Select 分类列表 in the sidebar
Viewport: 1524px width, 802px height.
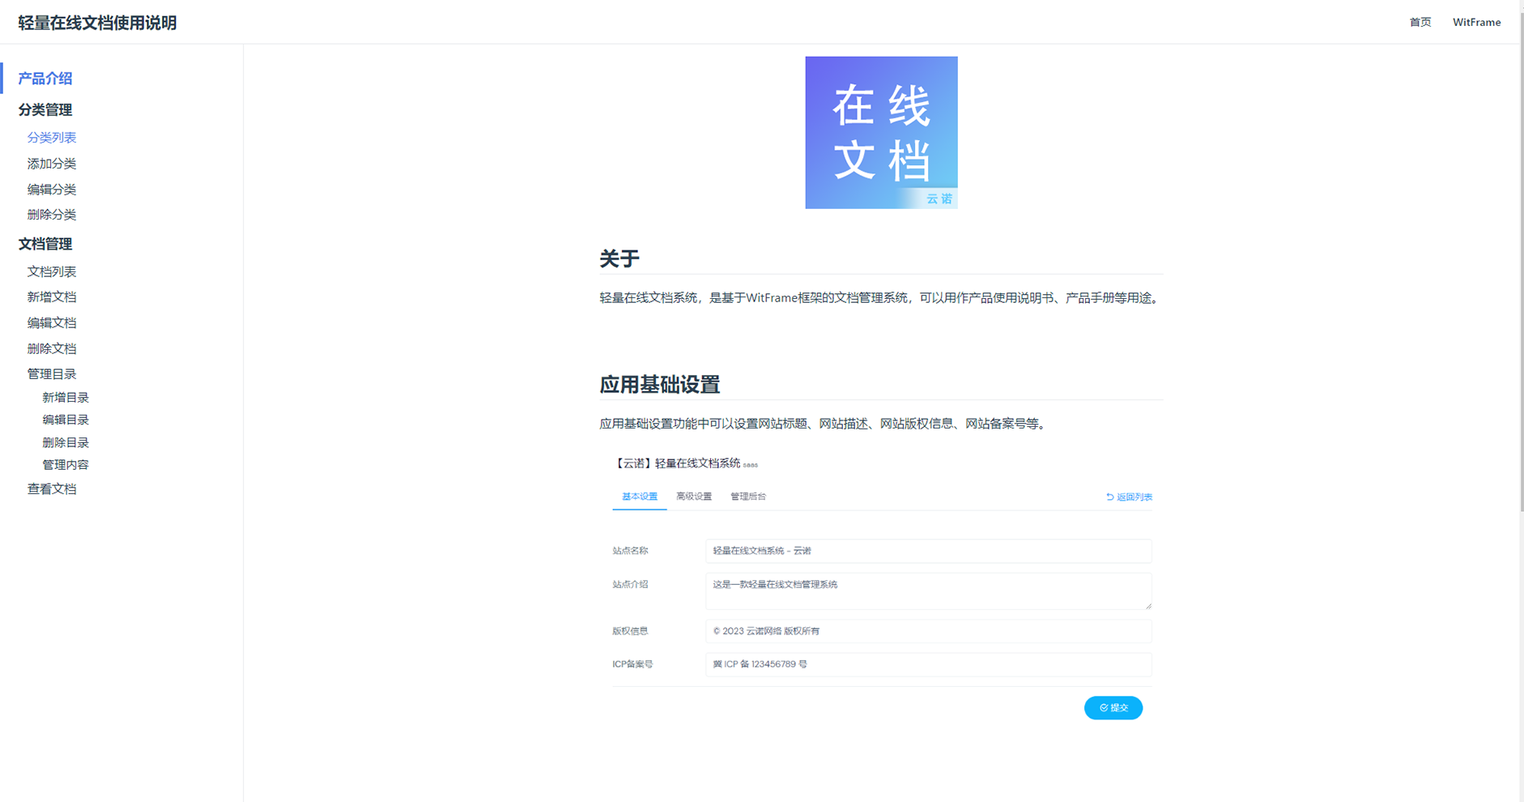(51, 137)
